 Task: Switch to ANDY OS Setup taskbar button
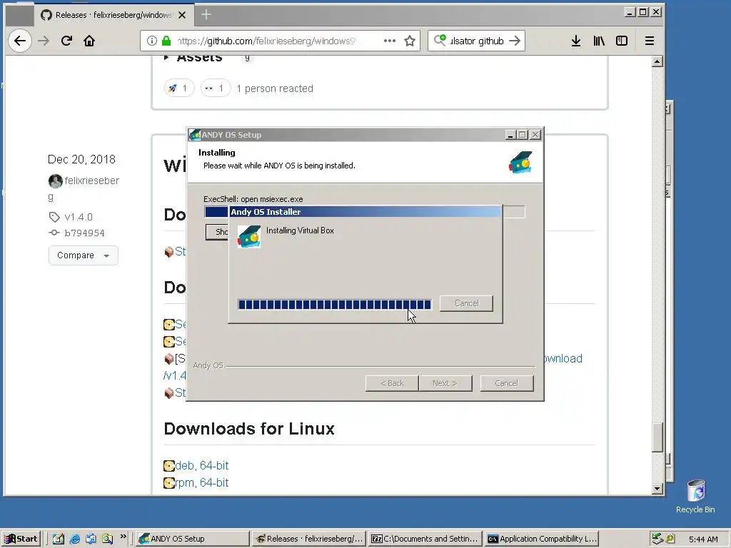tap(193, 539)
